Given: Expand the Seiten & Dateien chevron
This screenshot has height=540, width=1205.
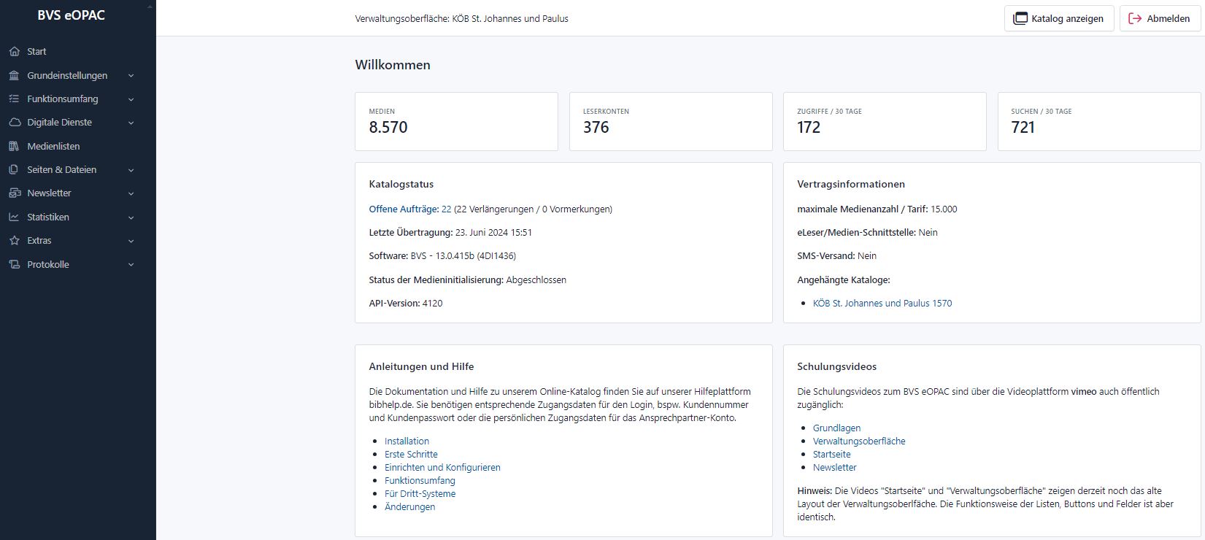Looking at the screenshot, I should (131, 170).
